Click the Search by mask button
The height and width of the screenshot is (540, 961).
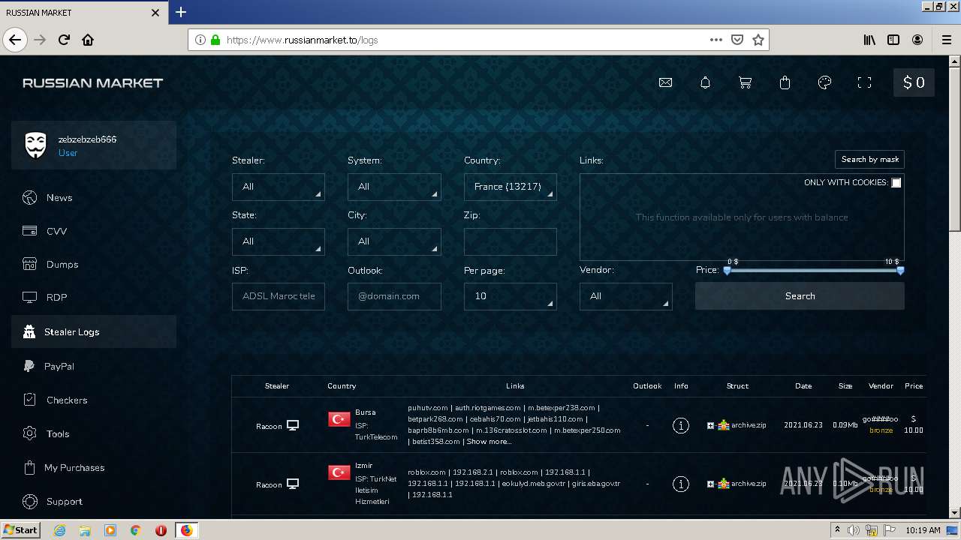click(x=869, y=159)
